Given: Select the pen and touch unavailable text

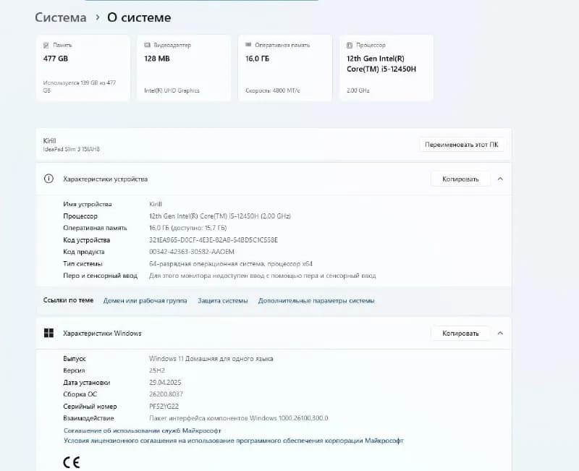Looking at the screenshot, I should click(263, 276).
